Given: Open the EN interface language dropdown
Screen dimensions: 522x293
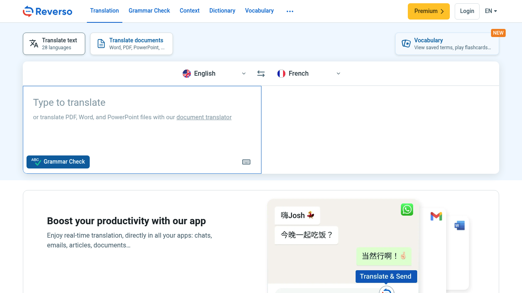Looking at the screenshot, I should [491, 11].
